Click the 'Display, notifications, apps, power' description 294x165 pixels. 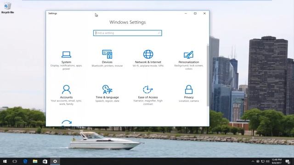point(66,67)
